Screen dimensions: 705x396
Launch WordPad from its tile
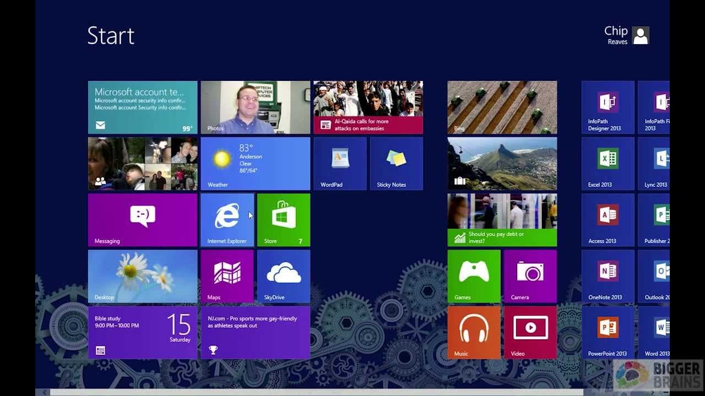point(340,164)
